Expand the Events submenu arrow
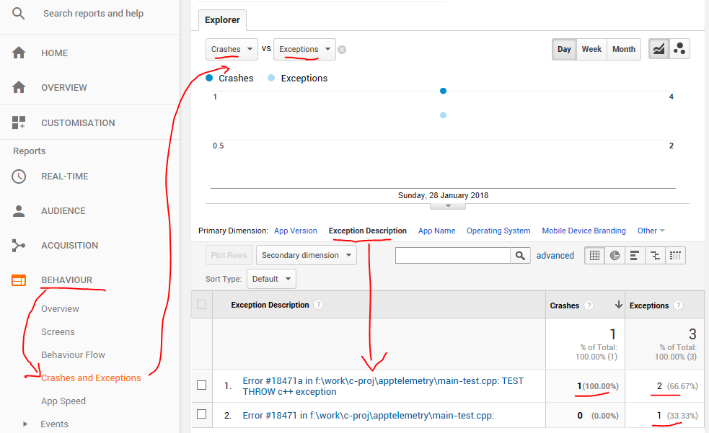 25,424
